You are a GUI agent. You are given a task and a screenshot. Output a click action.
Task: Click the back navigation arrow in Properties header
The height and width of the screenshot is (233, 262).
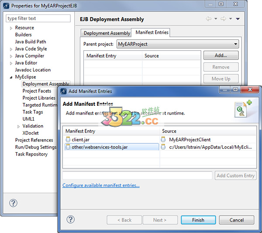[x=209, y=19]
